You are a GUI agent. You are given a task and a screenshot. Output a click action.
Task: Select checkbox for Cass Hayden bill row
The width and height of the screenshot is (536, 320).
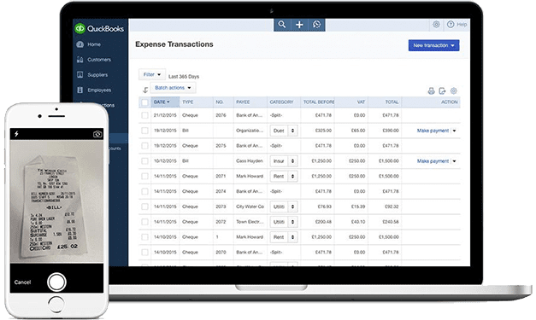coord(145,161)
